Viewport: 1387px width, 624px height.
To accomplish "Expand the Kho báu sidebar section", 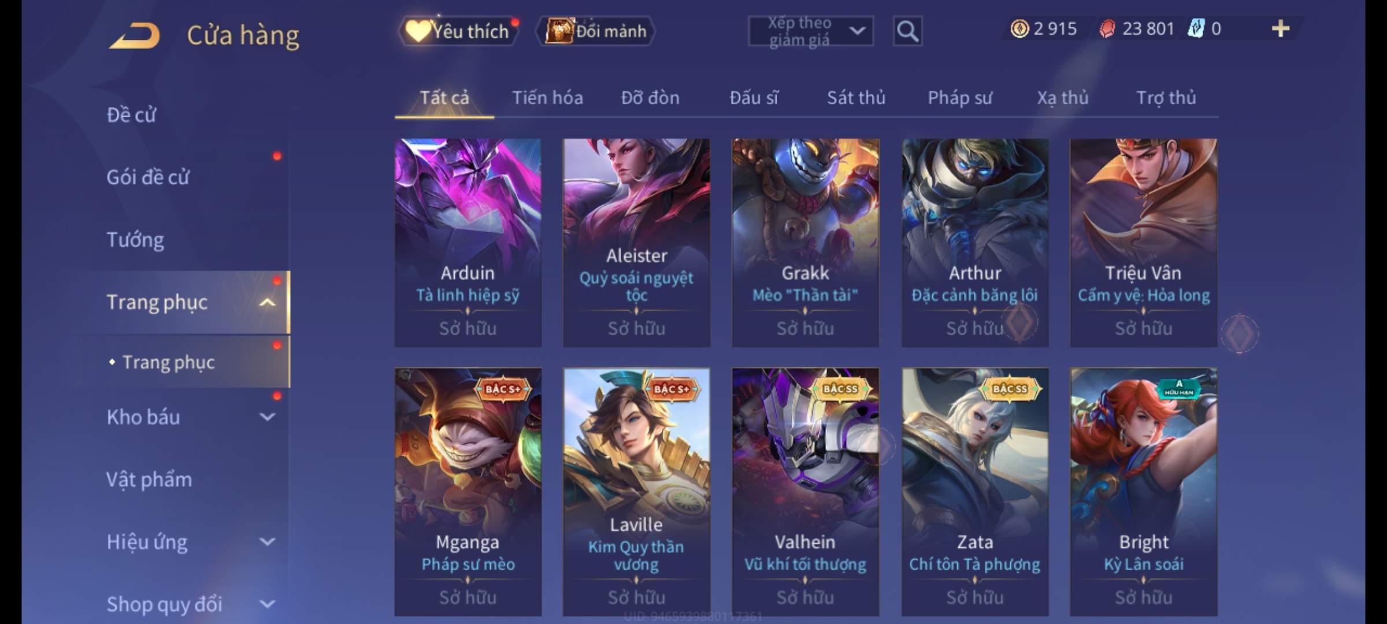I will (267, 417).
